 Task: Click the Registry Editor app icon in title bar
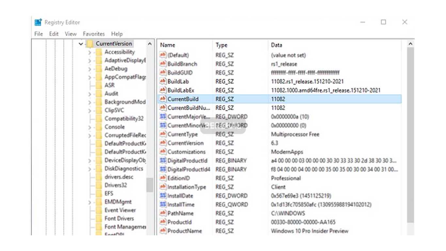coord(38,22)
